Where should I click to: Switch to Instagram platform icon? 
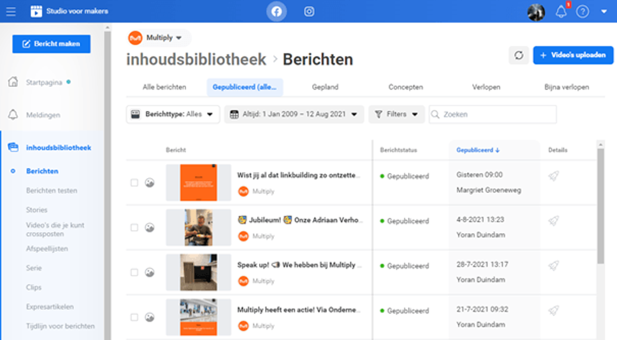click(x=309, y=12)
